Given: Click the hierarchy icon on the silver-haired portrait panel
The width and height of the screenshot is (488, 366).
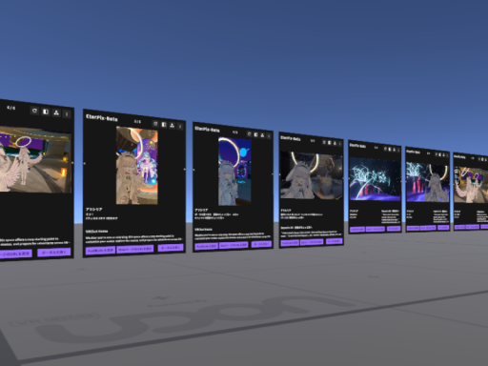Looking at the screenshot, I should [x=262, y=135].
